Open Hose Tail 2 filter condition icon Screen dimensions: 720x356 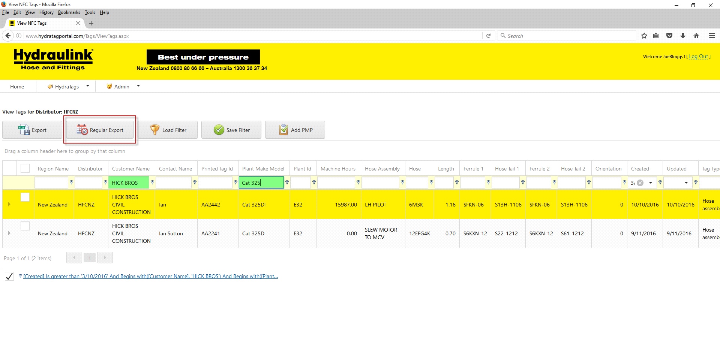click(x=589, y=182)
